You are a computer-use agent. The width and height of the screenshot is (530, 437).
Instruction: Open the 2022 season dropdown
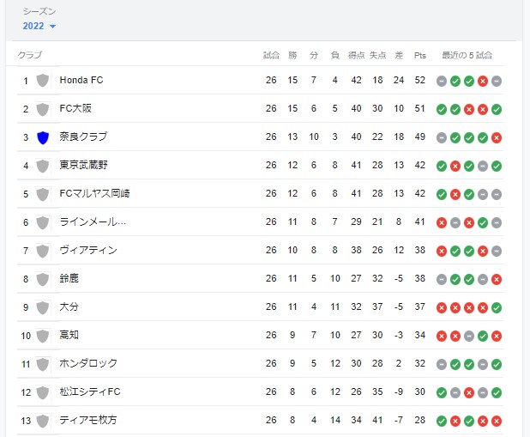coord(39,26)
